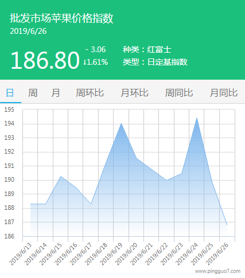
Task: Click the y-axis label 188
Action: coord(9,208)
